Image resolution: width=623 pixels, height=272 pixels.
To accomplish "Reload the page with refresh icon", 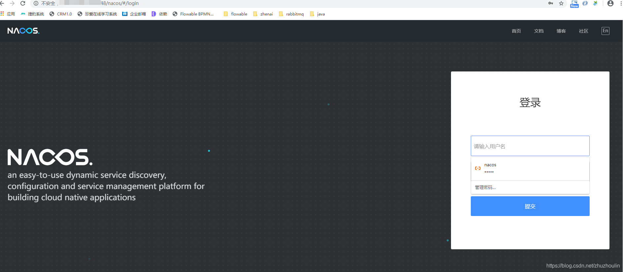I will [x=23, y=3].
